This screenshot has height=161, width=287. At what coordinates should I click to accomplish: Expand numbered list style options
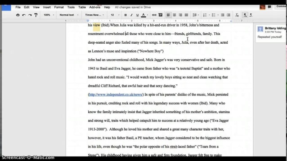209,15
